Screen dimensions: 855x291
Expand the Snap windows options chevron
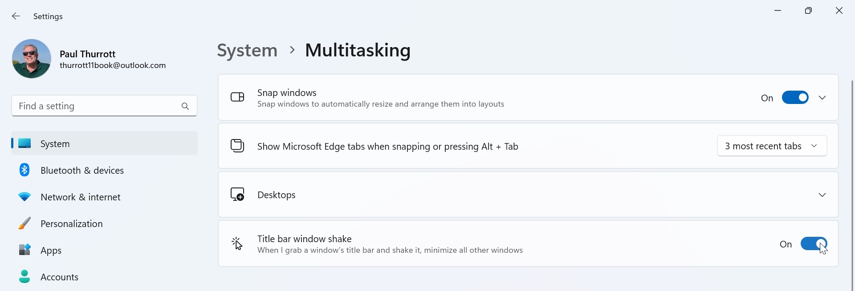pos(822,98)
